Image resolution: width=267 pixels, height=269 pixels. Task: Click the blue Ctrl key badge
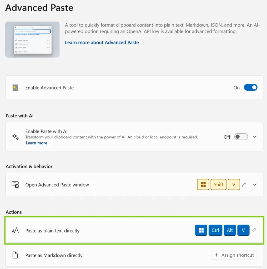tap(215, 230)
